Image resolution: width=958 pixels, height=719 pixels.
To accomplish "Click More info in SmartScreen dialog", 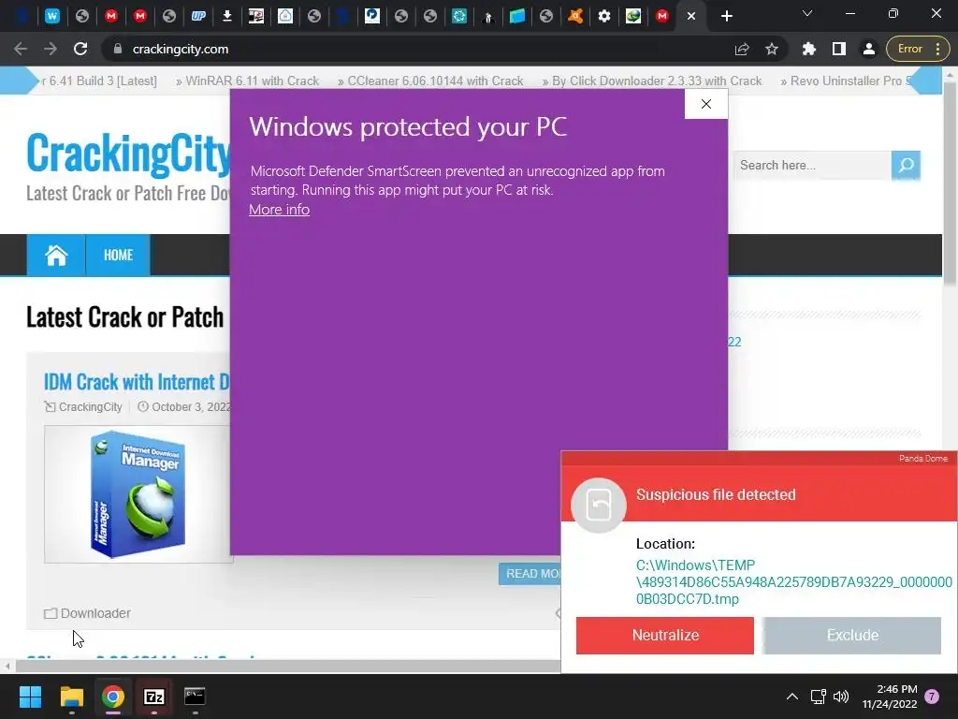I will pos(279,210).
